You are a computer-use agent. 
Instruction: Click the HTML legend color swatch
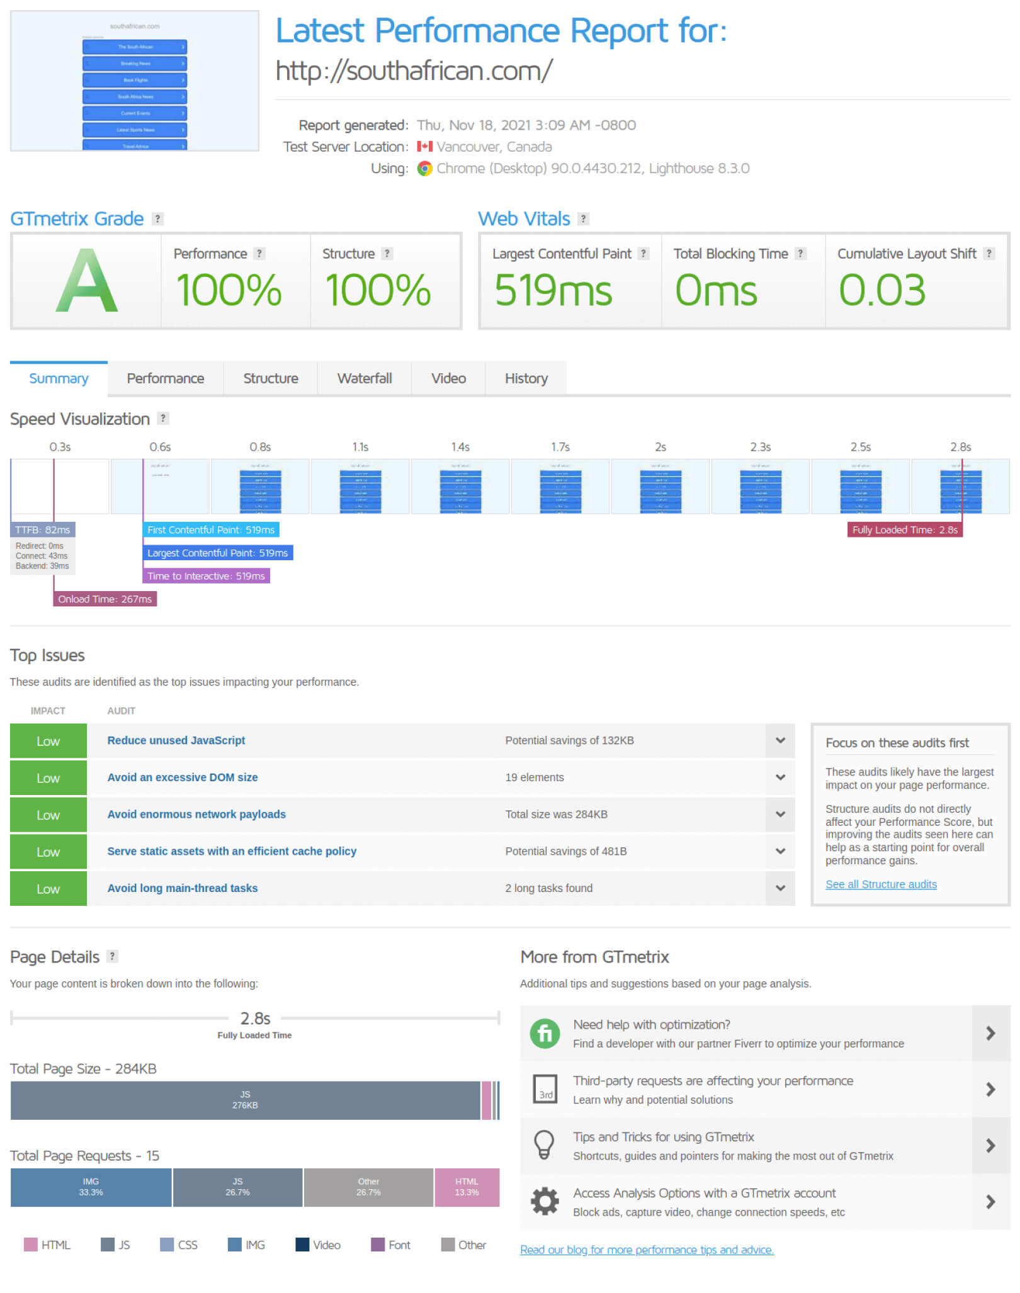click(30, 1245)
